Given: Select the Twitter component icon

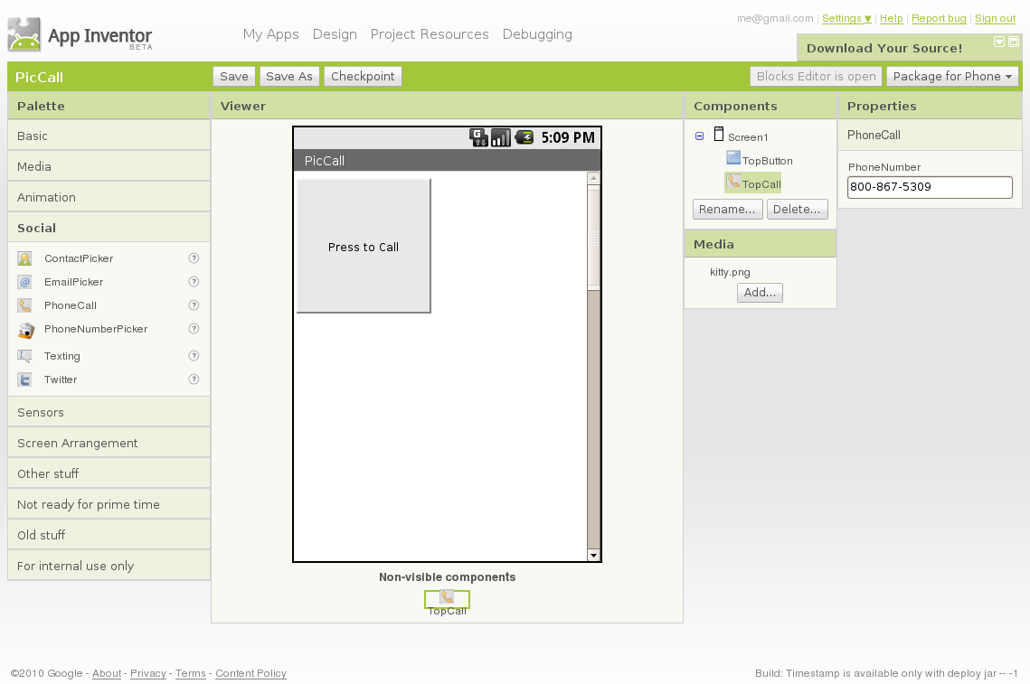Looking at the screenshot, I should point(24,379).
